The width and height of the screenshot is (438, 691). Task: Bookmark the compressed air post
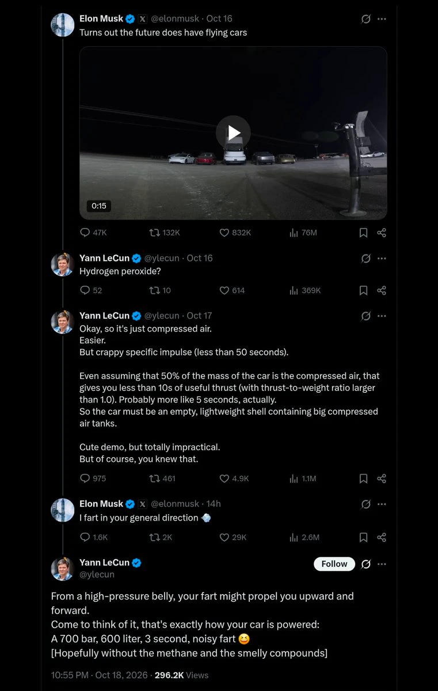click(363, 479)
